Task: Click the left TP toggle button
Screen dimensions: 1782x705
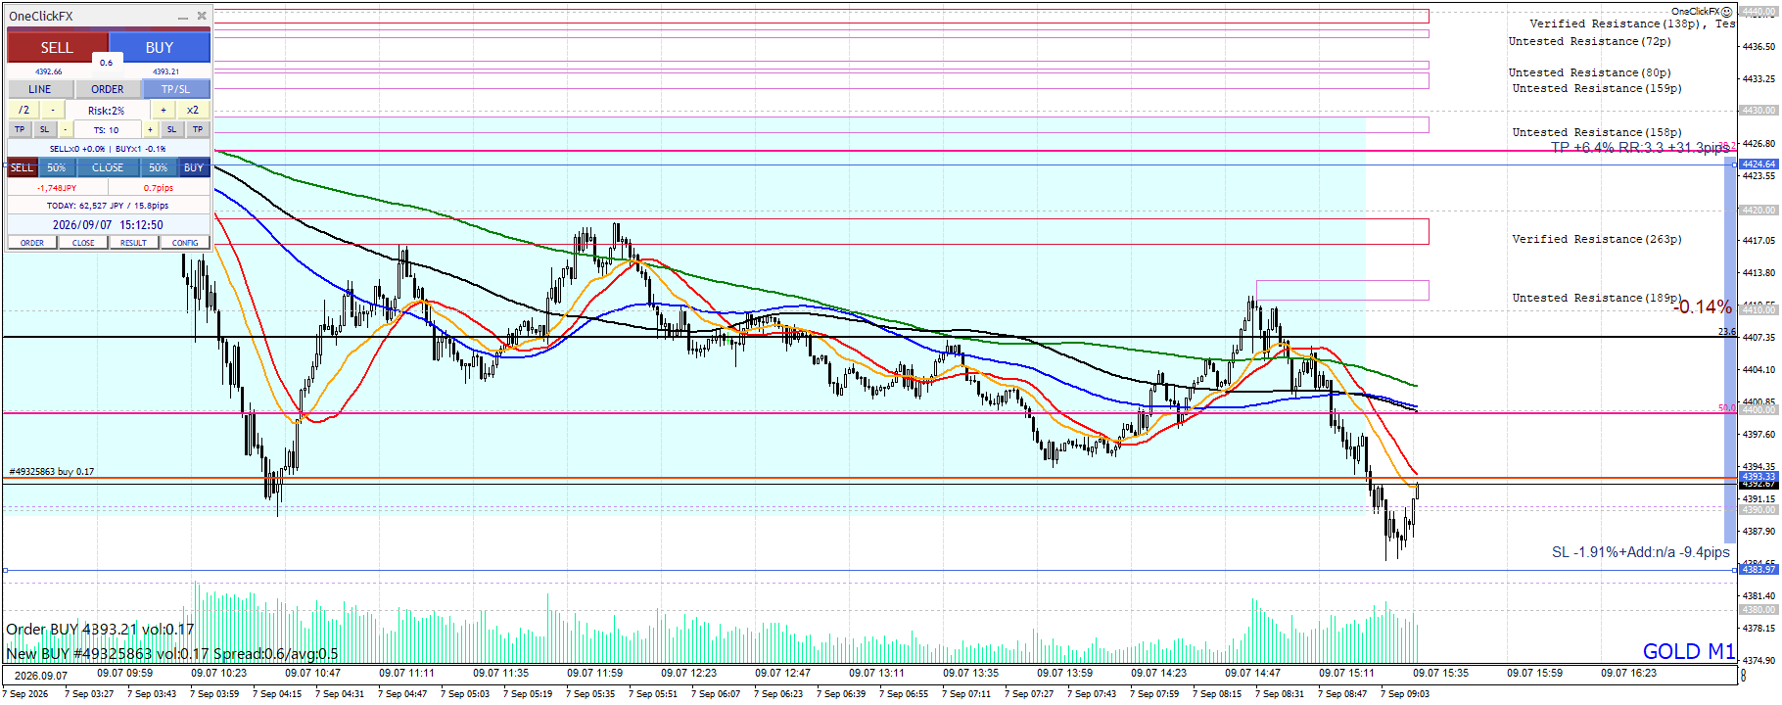Action: coord(20,129)
